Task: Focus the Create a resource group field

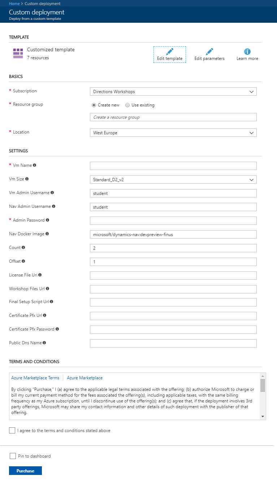Action: click(x=173, y=117)
